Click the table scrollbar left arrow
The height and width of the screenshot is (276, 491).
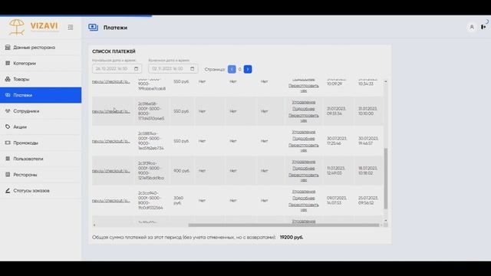pyautogui.click(x=94, y=225)
